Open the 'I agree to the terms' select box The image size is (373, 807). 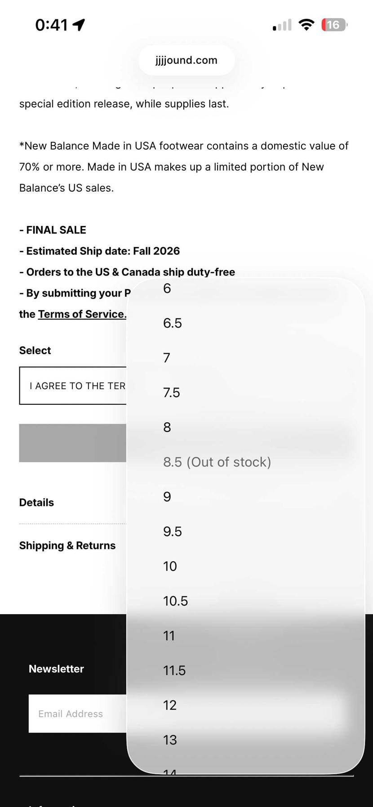pos(73,386)
